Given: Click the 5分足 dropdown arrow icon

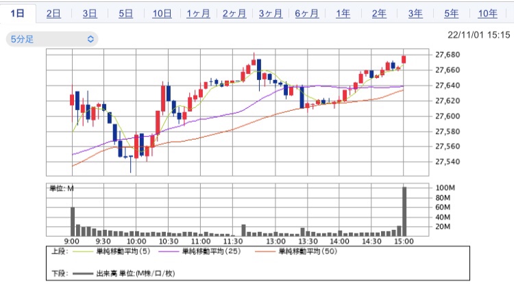Looking at the screenshot, I should click(x=90, y=39).
